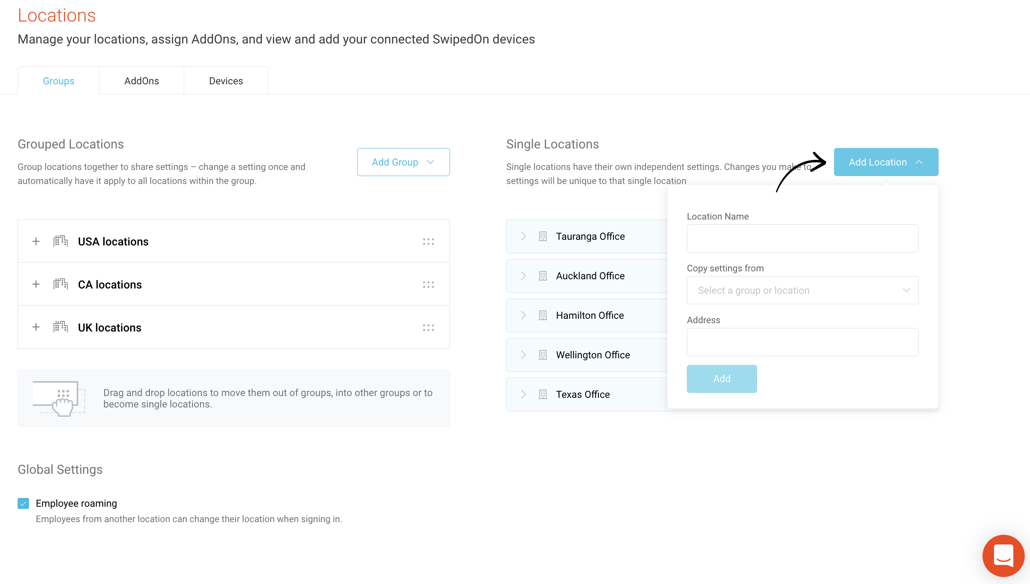Viewport: 1030px width, 584px height.
Task: Click the building icon beside USA locations
Action: click(x=61, y=241)
